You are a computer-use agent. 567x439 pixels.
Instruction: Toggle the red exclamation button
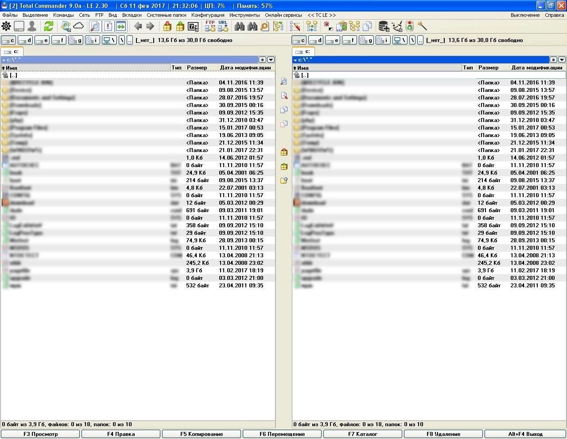[108, 26]
